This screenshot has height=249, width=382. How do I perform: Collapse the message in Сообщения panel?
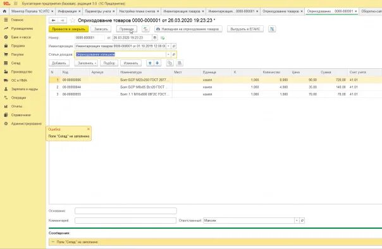(x=53, y=242)
